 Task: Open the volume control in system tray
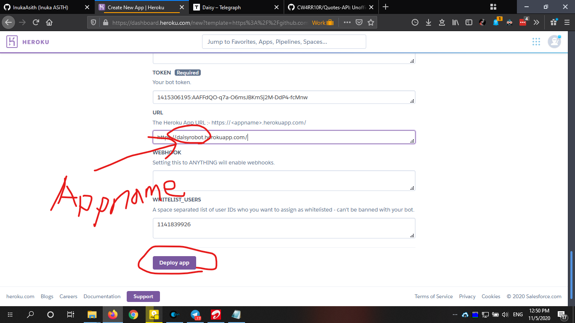click(x=505, y=314)
